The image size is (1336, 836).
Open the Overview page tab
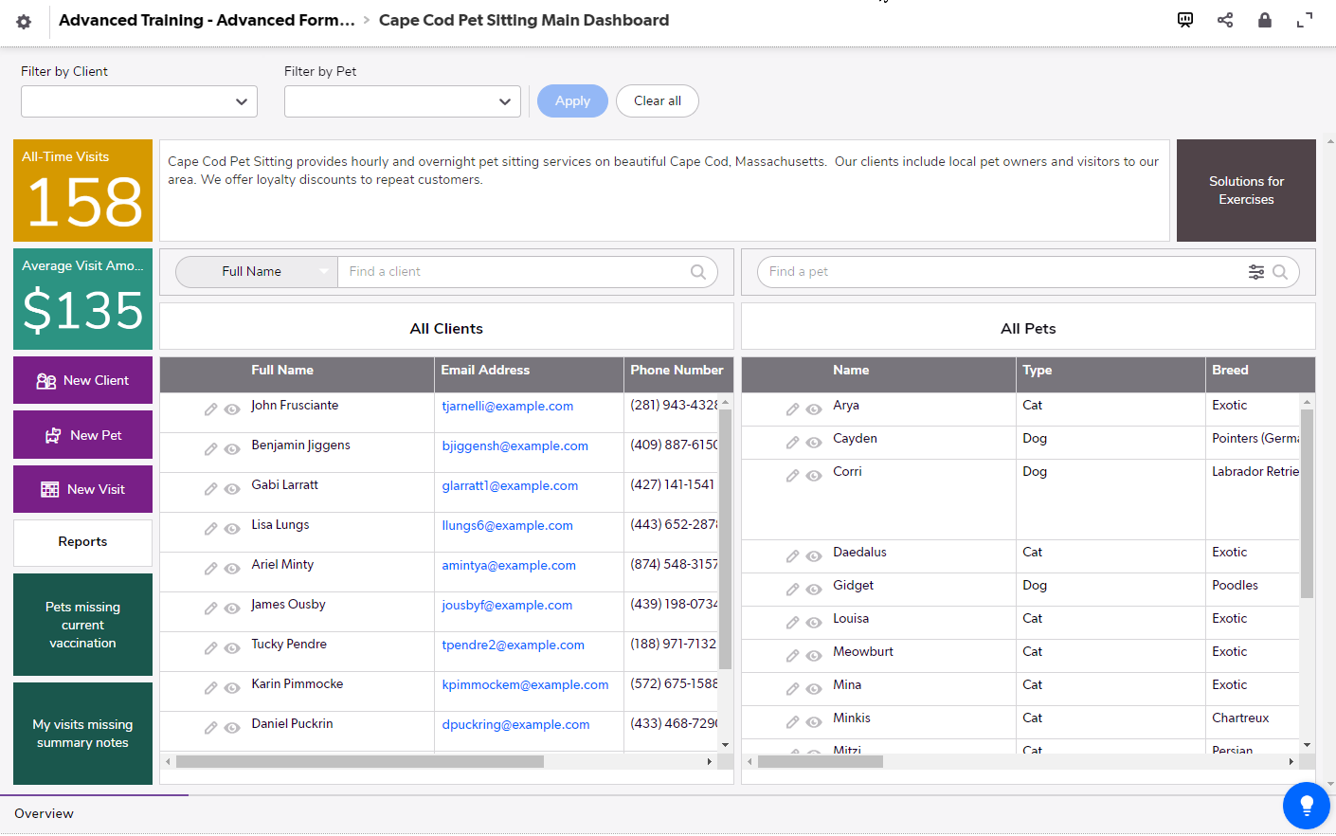(44, 813)
